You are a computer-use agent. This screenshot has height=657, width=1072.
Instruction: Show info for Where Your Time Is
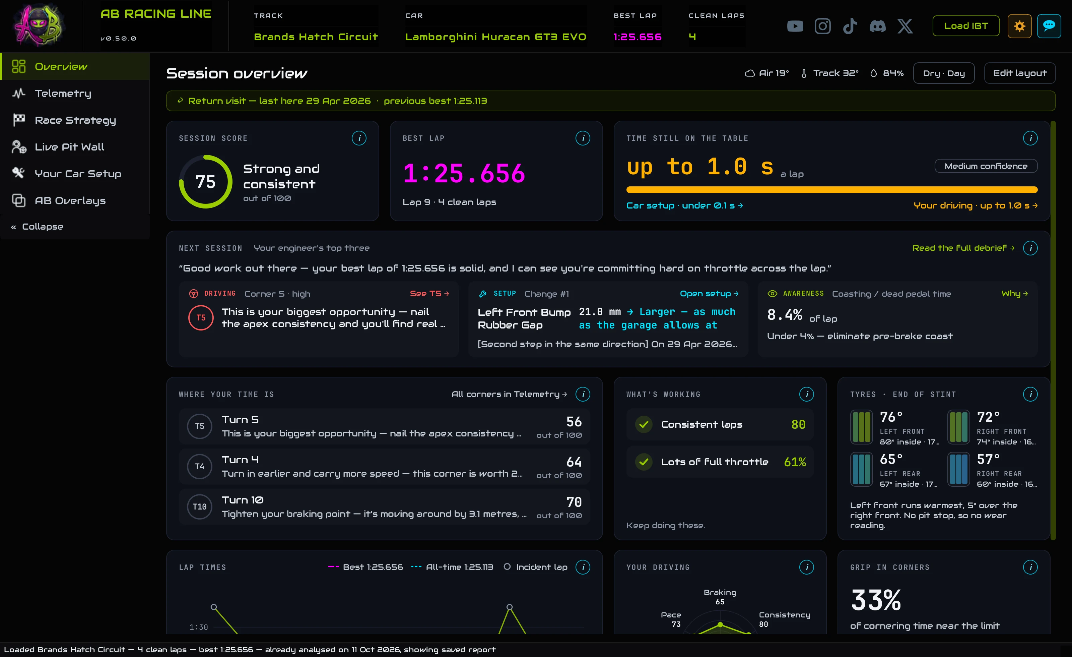pos(583,394)
